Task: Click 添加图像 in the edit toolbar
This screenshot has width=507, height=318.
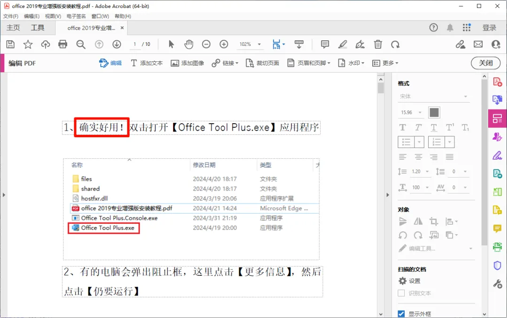Action: pos(187,63)
